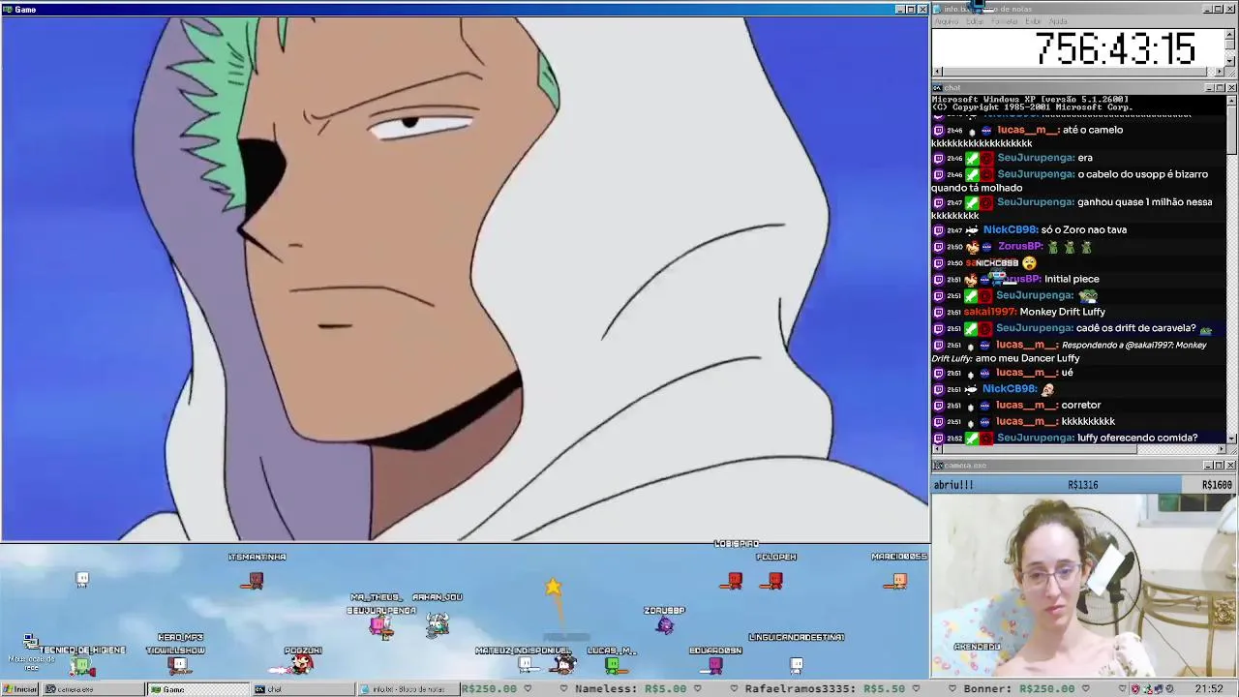Screen dimensions: 1239x697
Task: Click the webcam video feed
Action: pos(1084,585)
